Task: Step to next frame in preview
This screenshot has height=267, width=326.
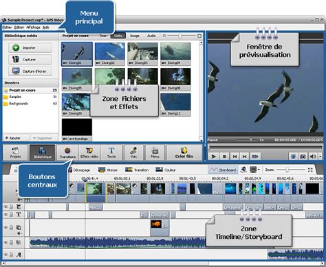Action: (x=245, y=156)
